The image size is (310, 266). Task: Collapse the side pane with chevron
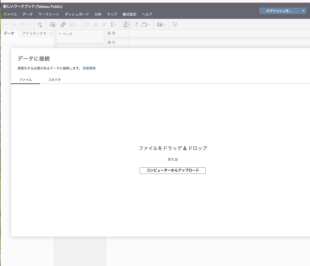[51, 34]
